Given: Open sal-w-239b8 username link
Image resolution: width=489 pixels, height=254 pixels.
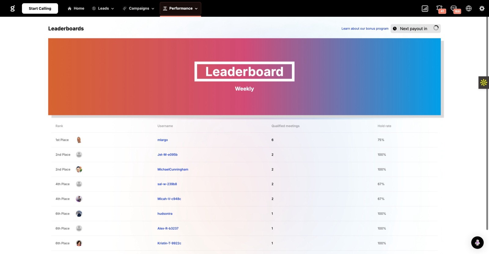Looking at the screenshot, I should 167,184.
